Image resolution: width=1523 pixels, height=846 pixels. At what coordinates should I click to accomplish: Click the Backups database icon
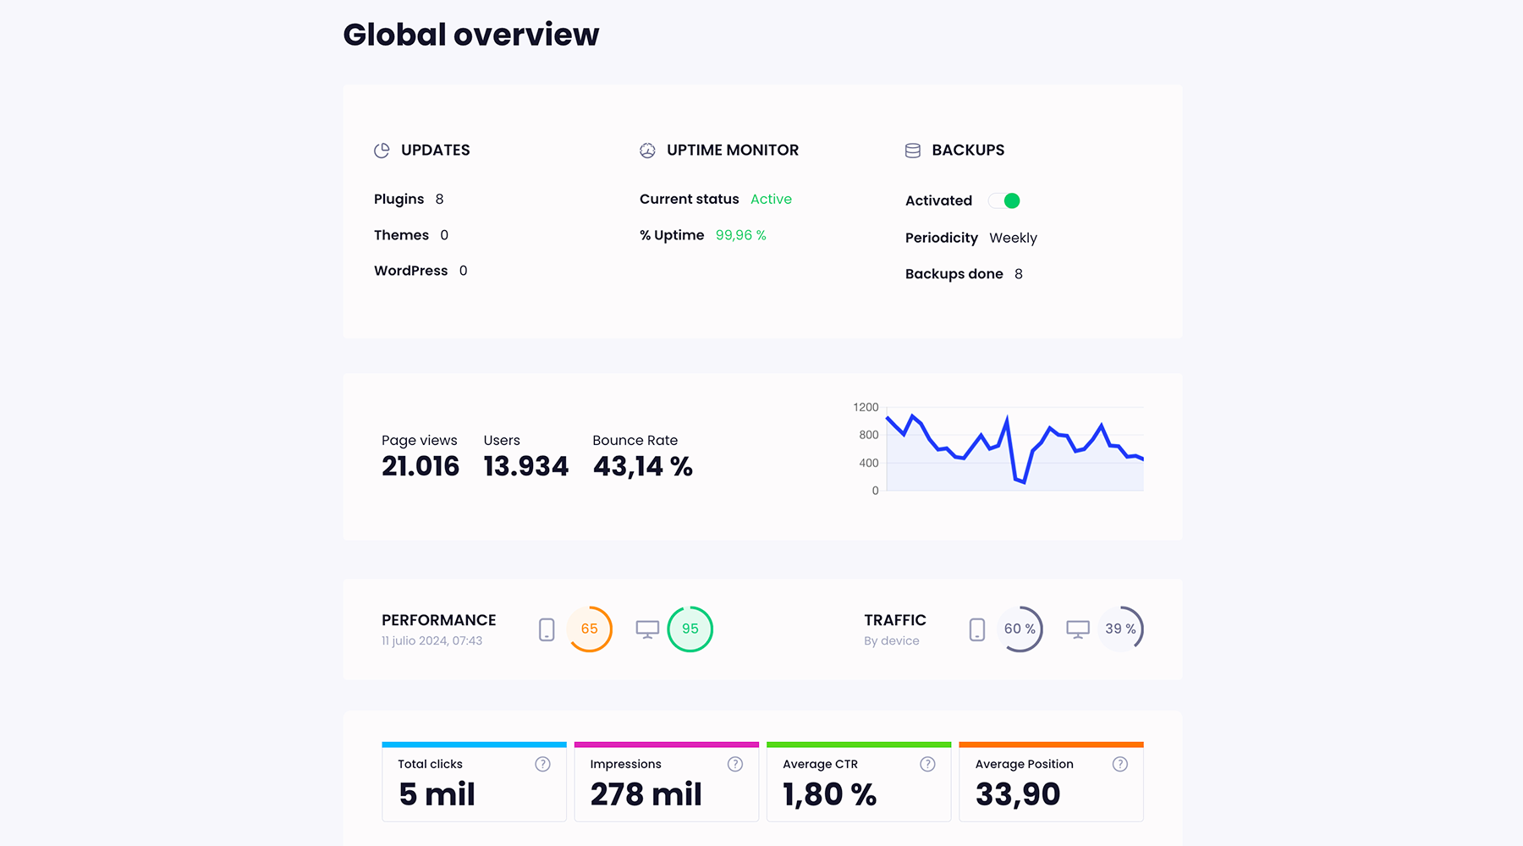tap(913, 151)
